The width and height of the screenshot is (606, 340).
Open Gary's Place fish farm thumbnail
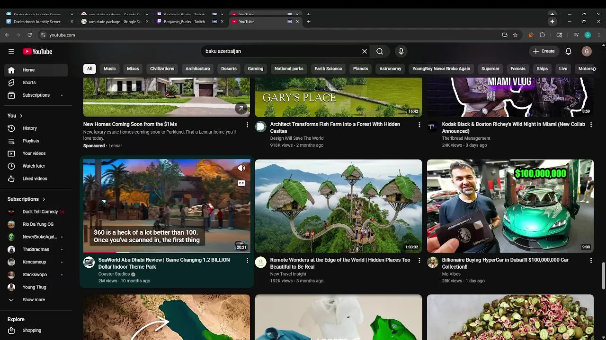point(339,97)
